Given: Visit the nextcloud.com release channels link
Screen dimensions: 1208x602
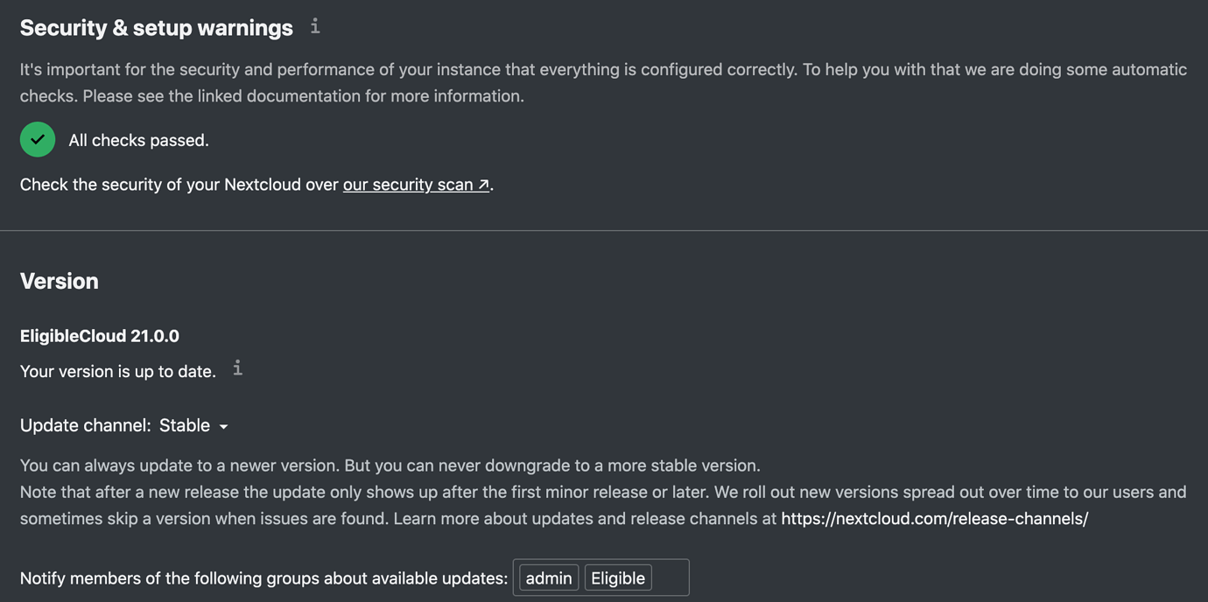Looking at the screenshot, I should 933,518.
